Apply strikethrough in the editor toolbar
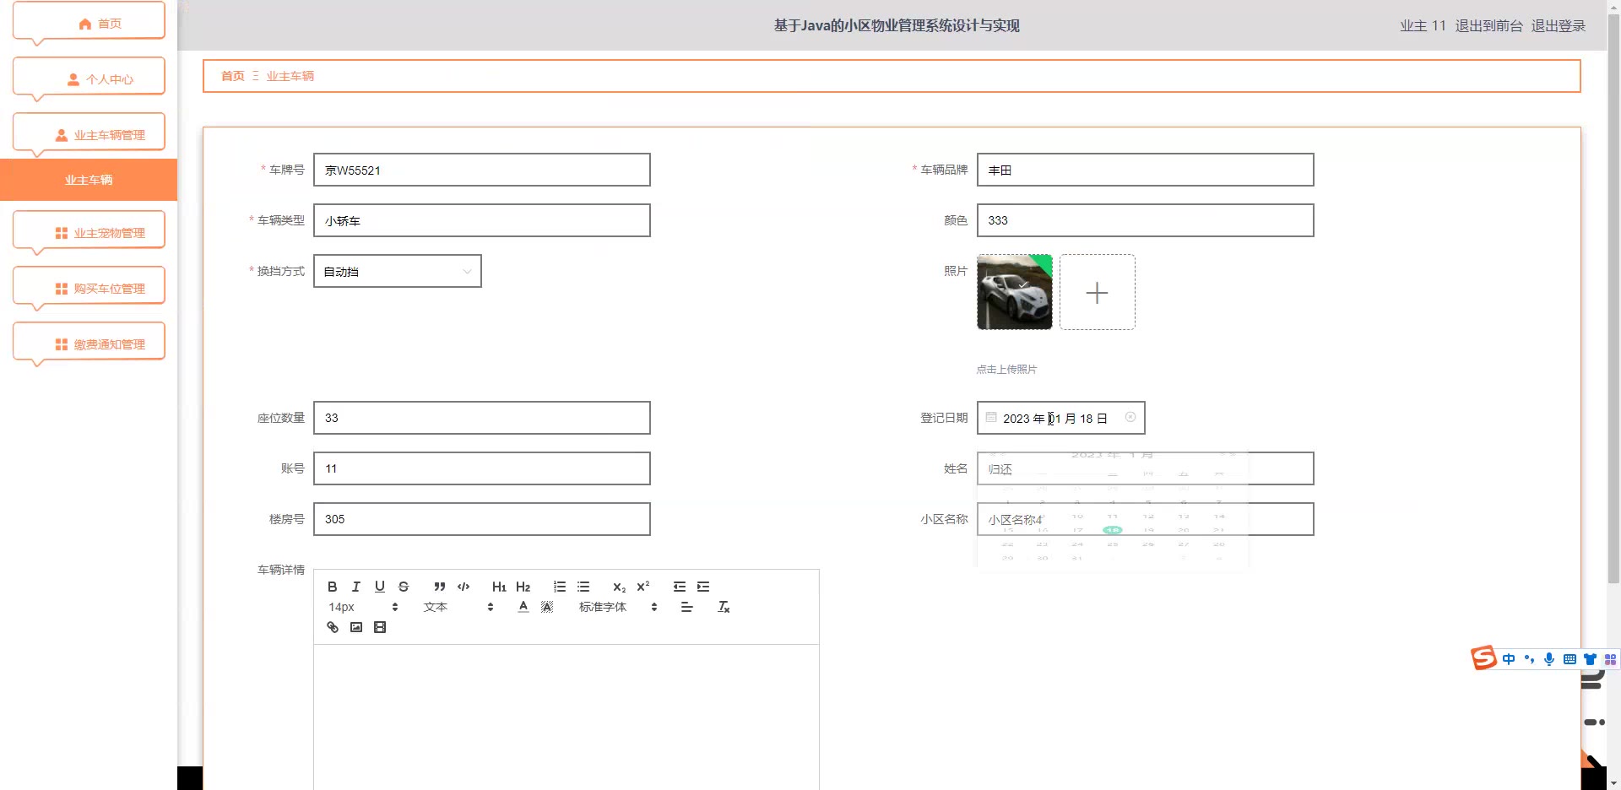Viewport: 1621px width, 790px height. tap(404, 587)
